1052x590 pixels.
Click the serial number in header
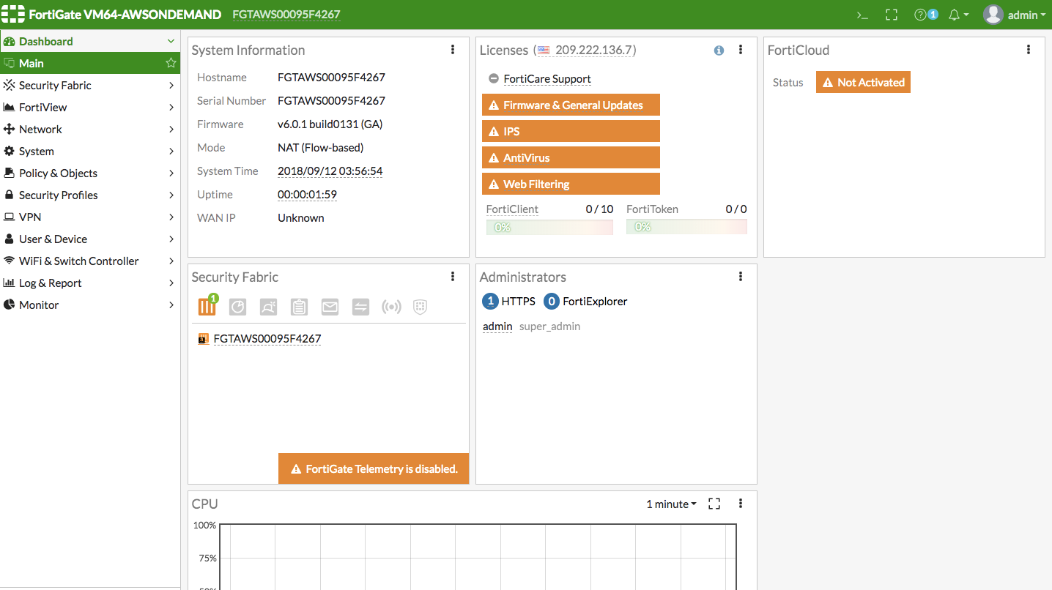click(286, 15)
